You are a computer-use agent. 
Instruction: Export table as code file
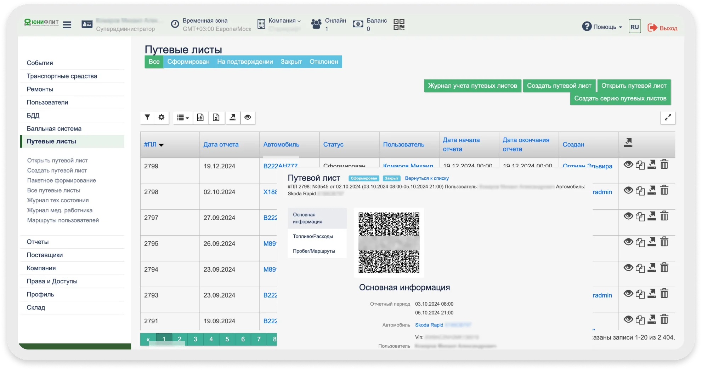[x=200, y=117]
